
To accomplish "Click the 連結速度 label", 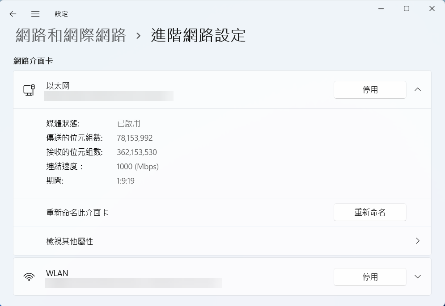I will 64,166.
